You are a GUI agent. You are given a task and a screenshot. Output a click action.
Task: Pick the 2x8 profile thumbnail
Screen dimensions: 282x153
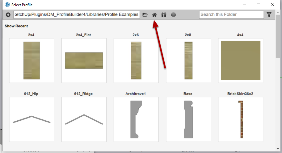point(188,60)
